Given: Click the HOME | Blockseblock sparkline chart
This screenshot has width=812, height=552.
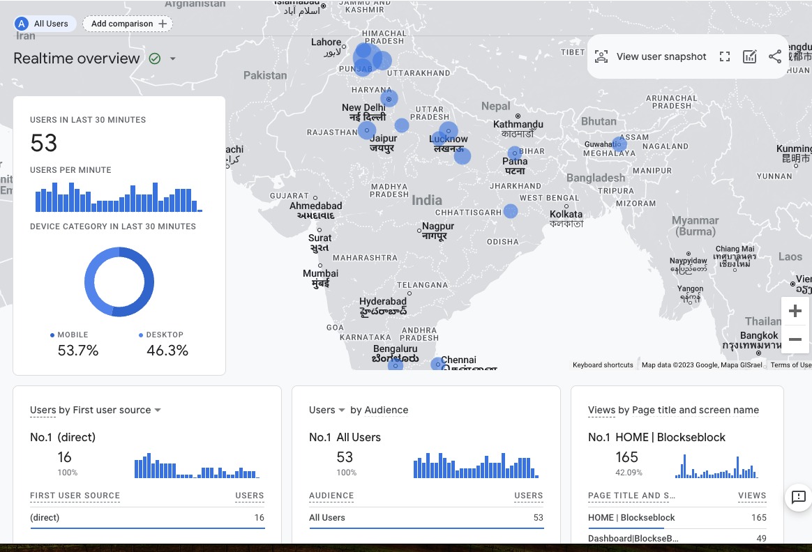Looking at the screenshot, I should pos(716,466).
